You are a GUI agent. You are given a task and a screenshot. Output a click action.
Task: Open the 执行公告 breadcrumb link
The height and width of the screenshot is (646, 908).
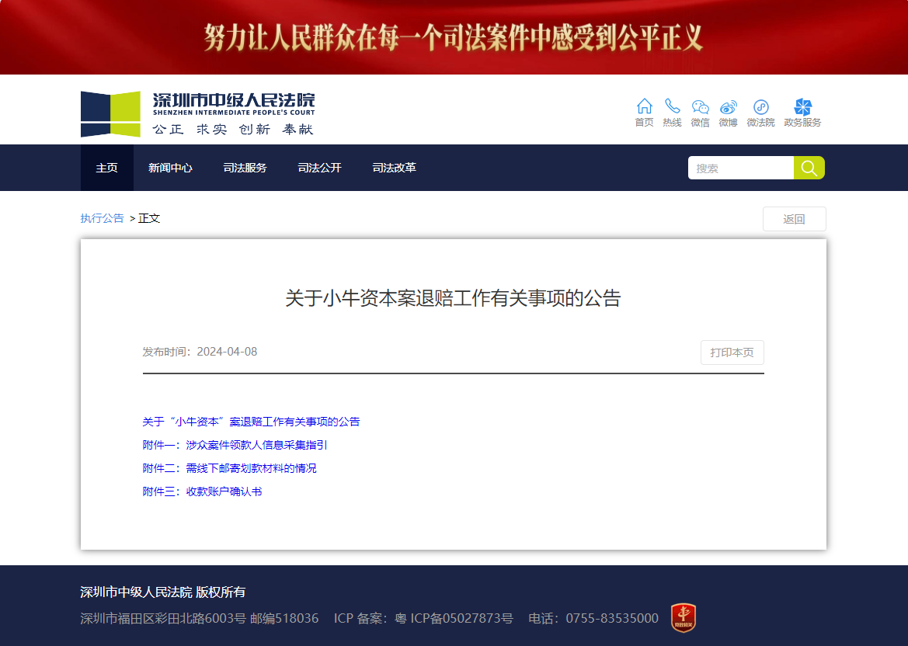click(x=102, y=218)
